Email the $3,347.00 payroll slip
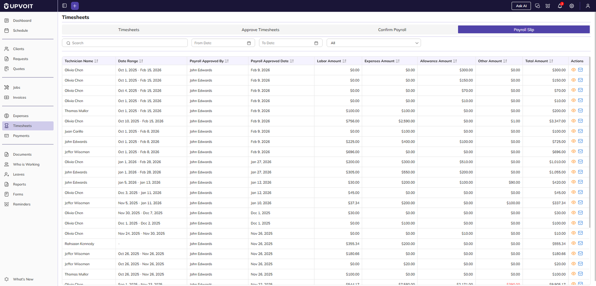This screenshot has width=596, height=286. 580,121
